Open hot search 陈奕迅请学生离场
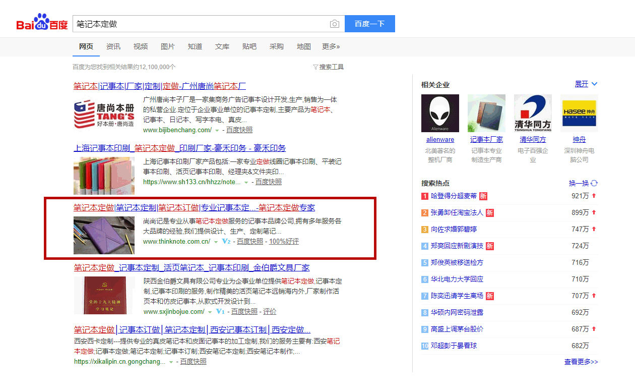 [x=457, y=296]
